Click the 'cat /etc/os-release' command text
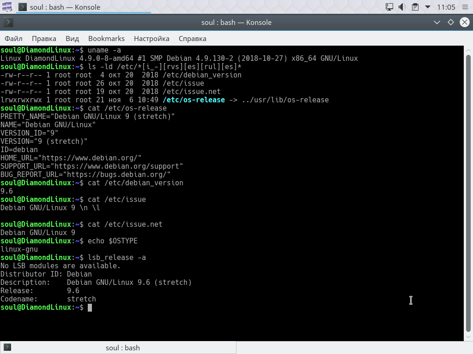The height and width of the screenshot is (354, 473). (x=127, y=108)
